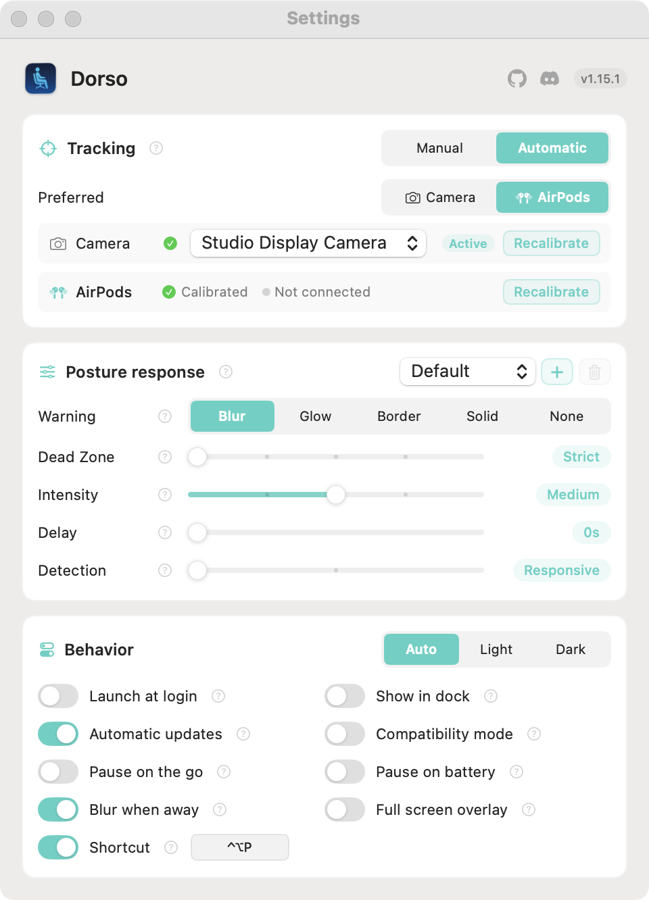The height and width of the screenshot is (900, 649).
Task: Choose Light appearance theme
Action: [496, 649]
